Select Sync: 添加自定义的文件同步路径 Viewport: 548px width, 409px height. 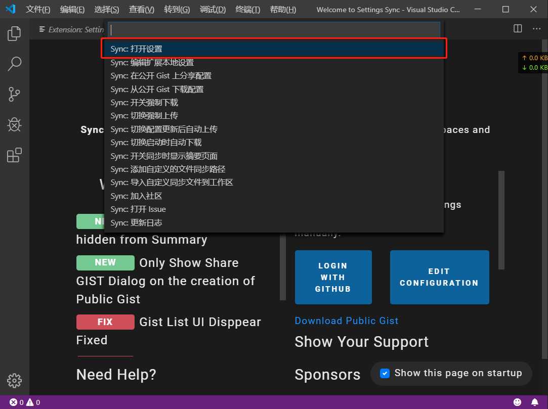coord(274,169)
